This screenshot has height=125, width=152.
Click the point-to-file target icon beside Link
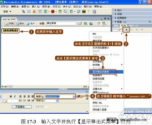tap(78, 96)
